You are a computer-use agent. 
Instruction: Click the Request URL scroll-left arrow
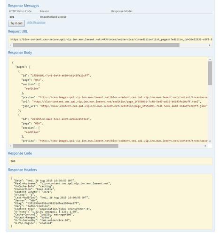point(11,45)
